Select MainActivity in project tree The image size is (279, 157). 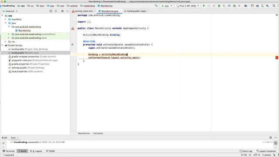click(23, 31)
